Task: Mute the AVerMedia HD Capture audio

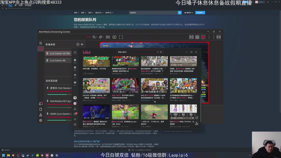Action: click(47, 101)
